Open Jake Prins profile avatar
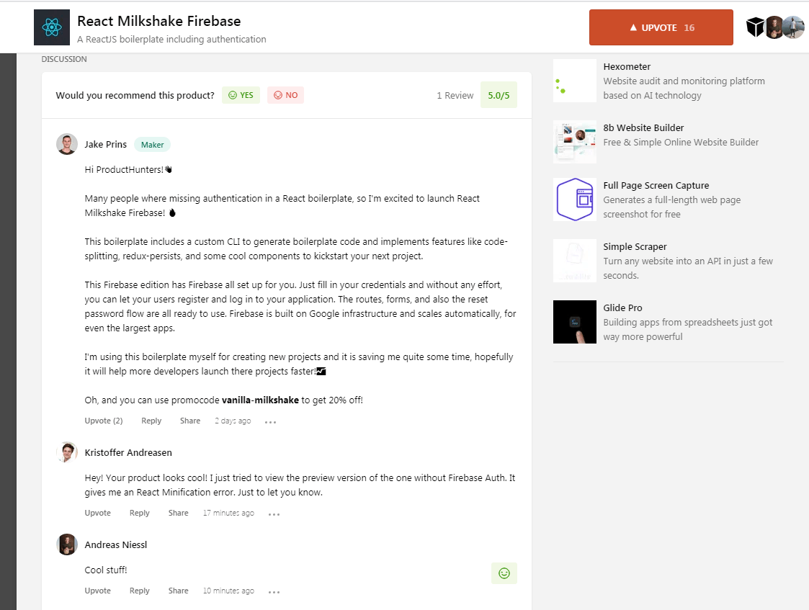The width and height of the screenshot is (809, 610). (67, 144)
